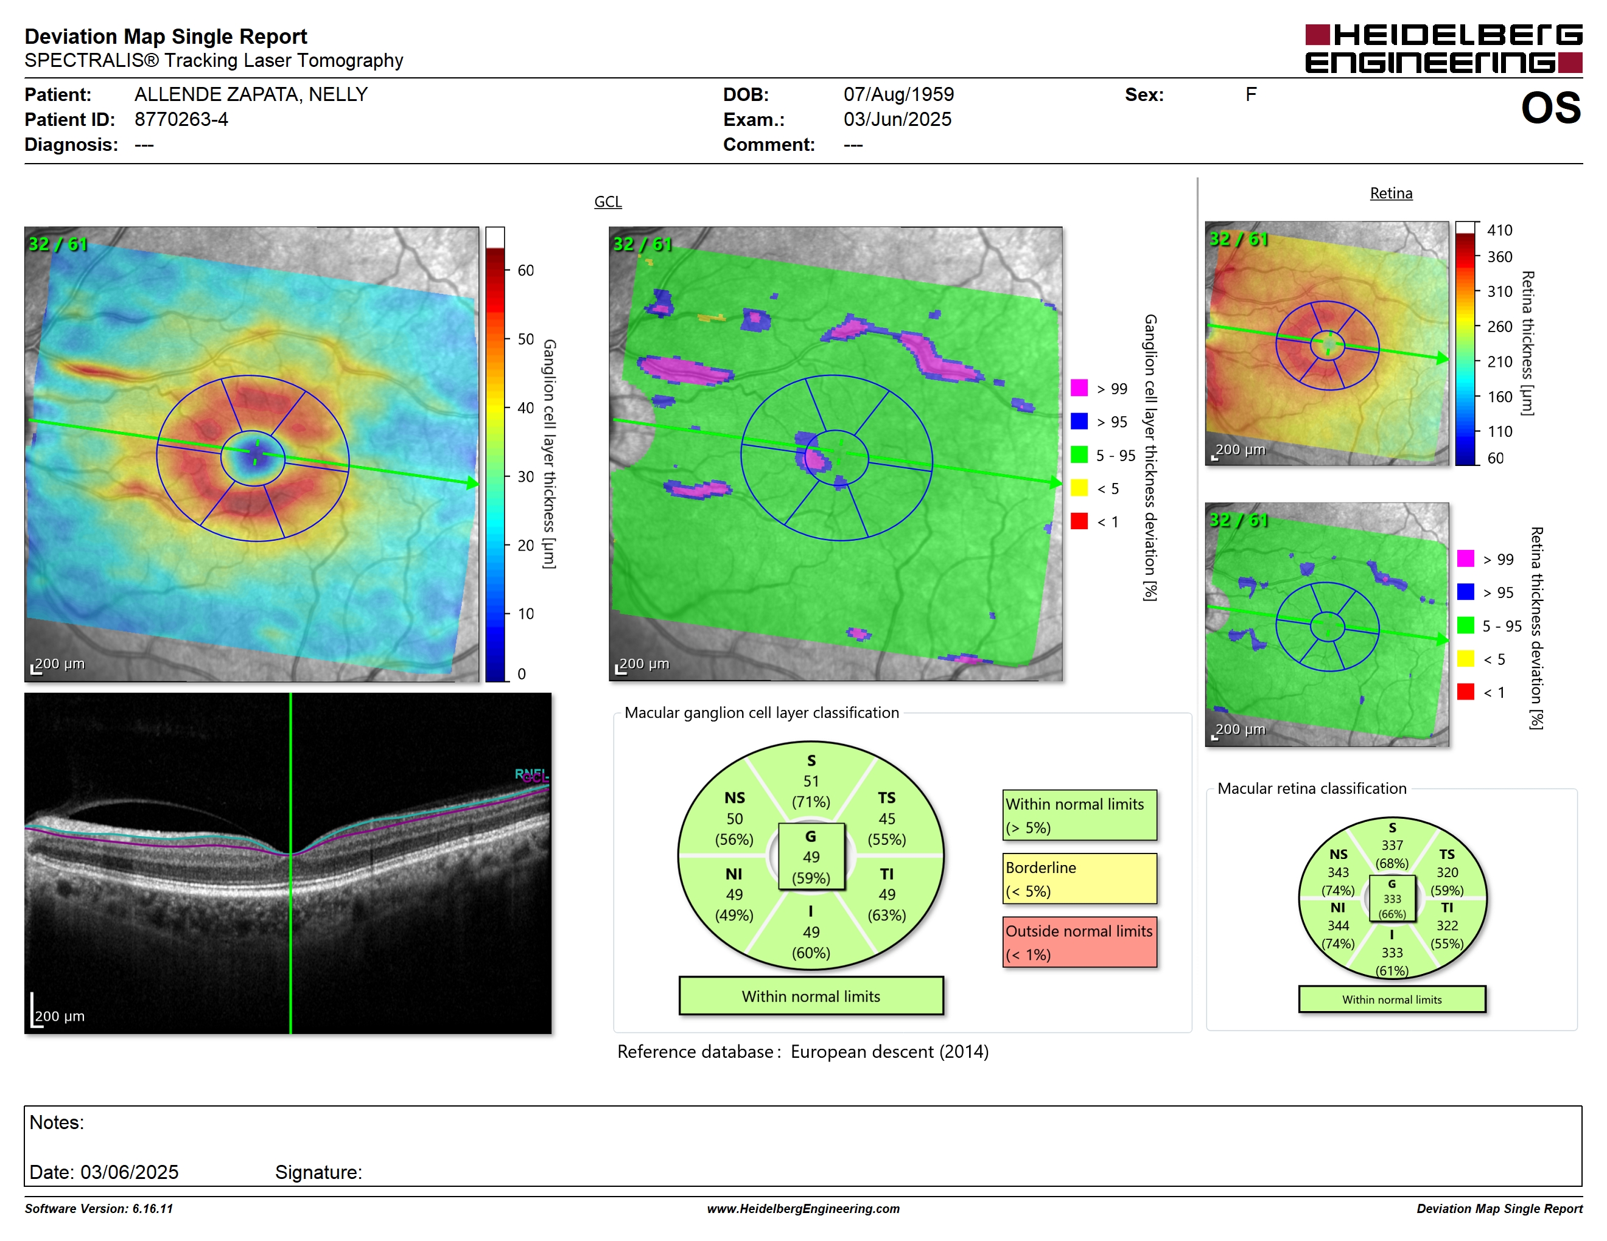Image resolution: width=1607 pixels, height=1241 pixels.
Task: Click the foveal center of GCL heat map grid
Action: 253,458
